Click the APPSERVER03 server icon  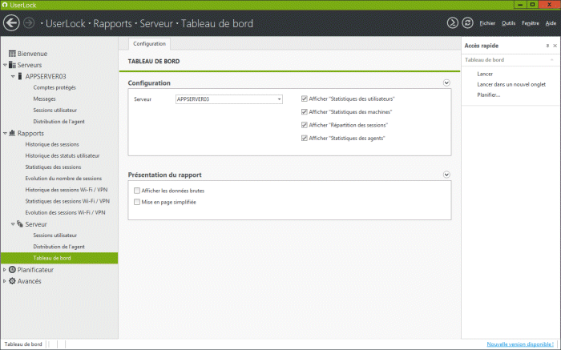[x=20, y=76]
